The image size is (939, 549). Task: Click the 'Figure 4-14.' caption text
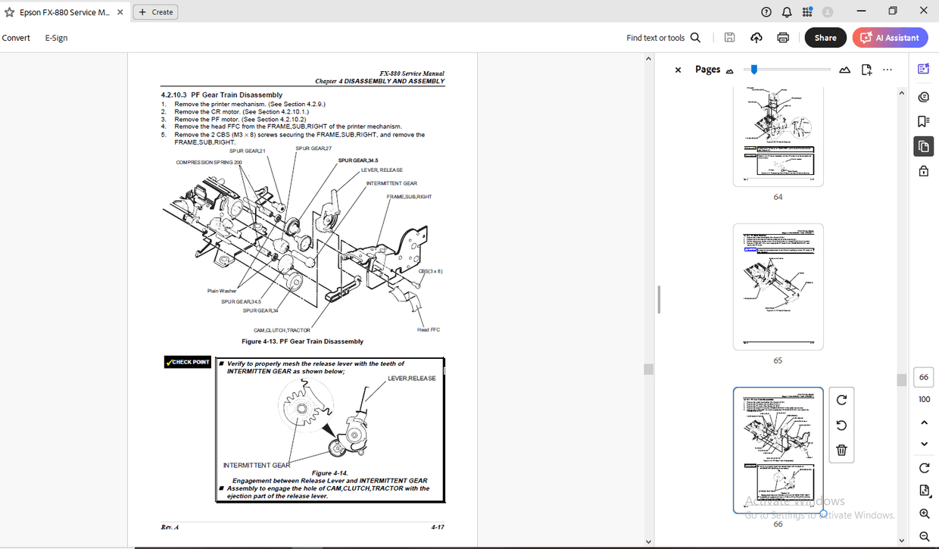coord(329,473)
